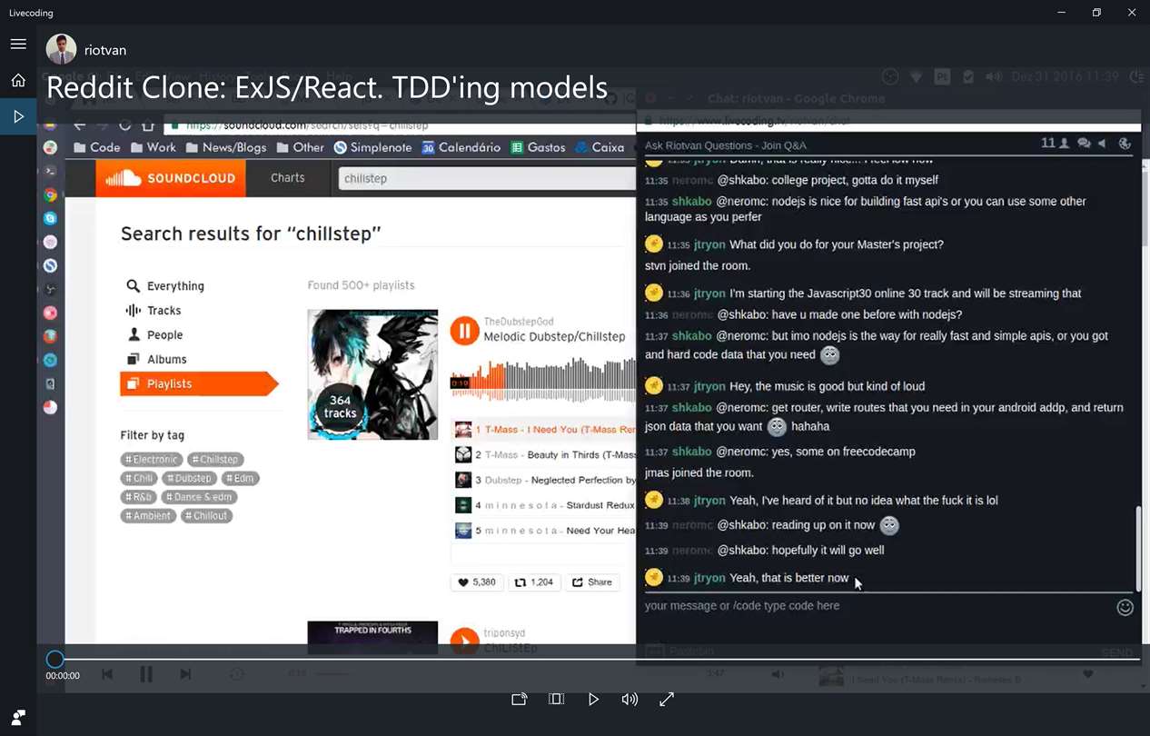Toggle the #Ambient tag filter
This screenshot has width=1150, height=736.
point(149,515)
